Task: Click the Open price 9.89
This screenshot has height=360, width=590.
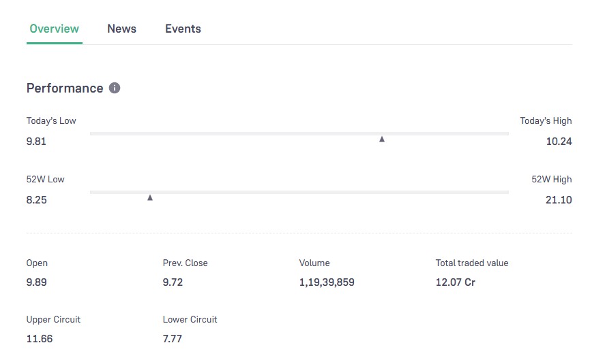Action: click(x=36, y=282)
